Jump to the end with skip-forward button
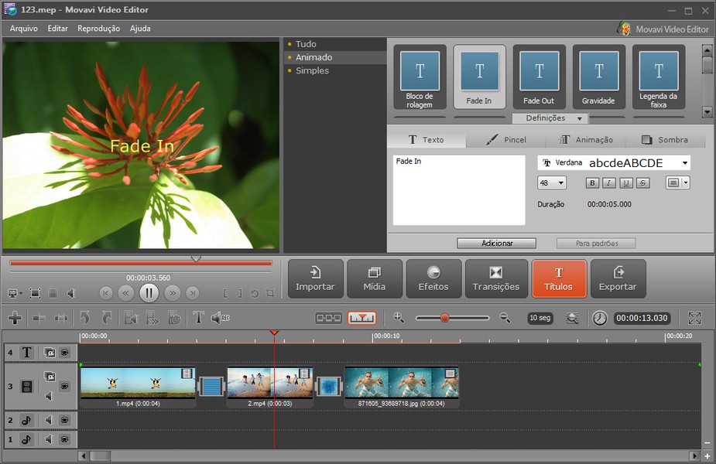 pos(193,293)
